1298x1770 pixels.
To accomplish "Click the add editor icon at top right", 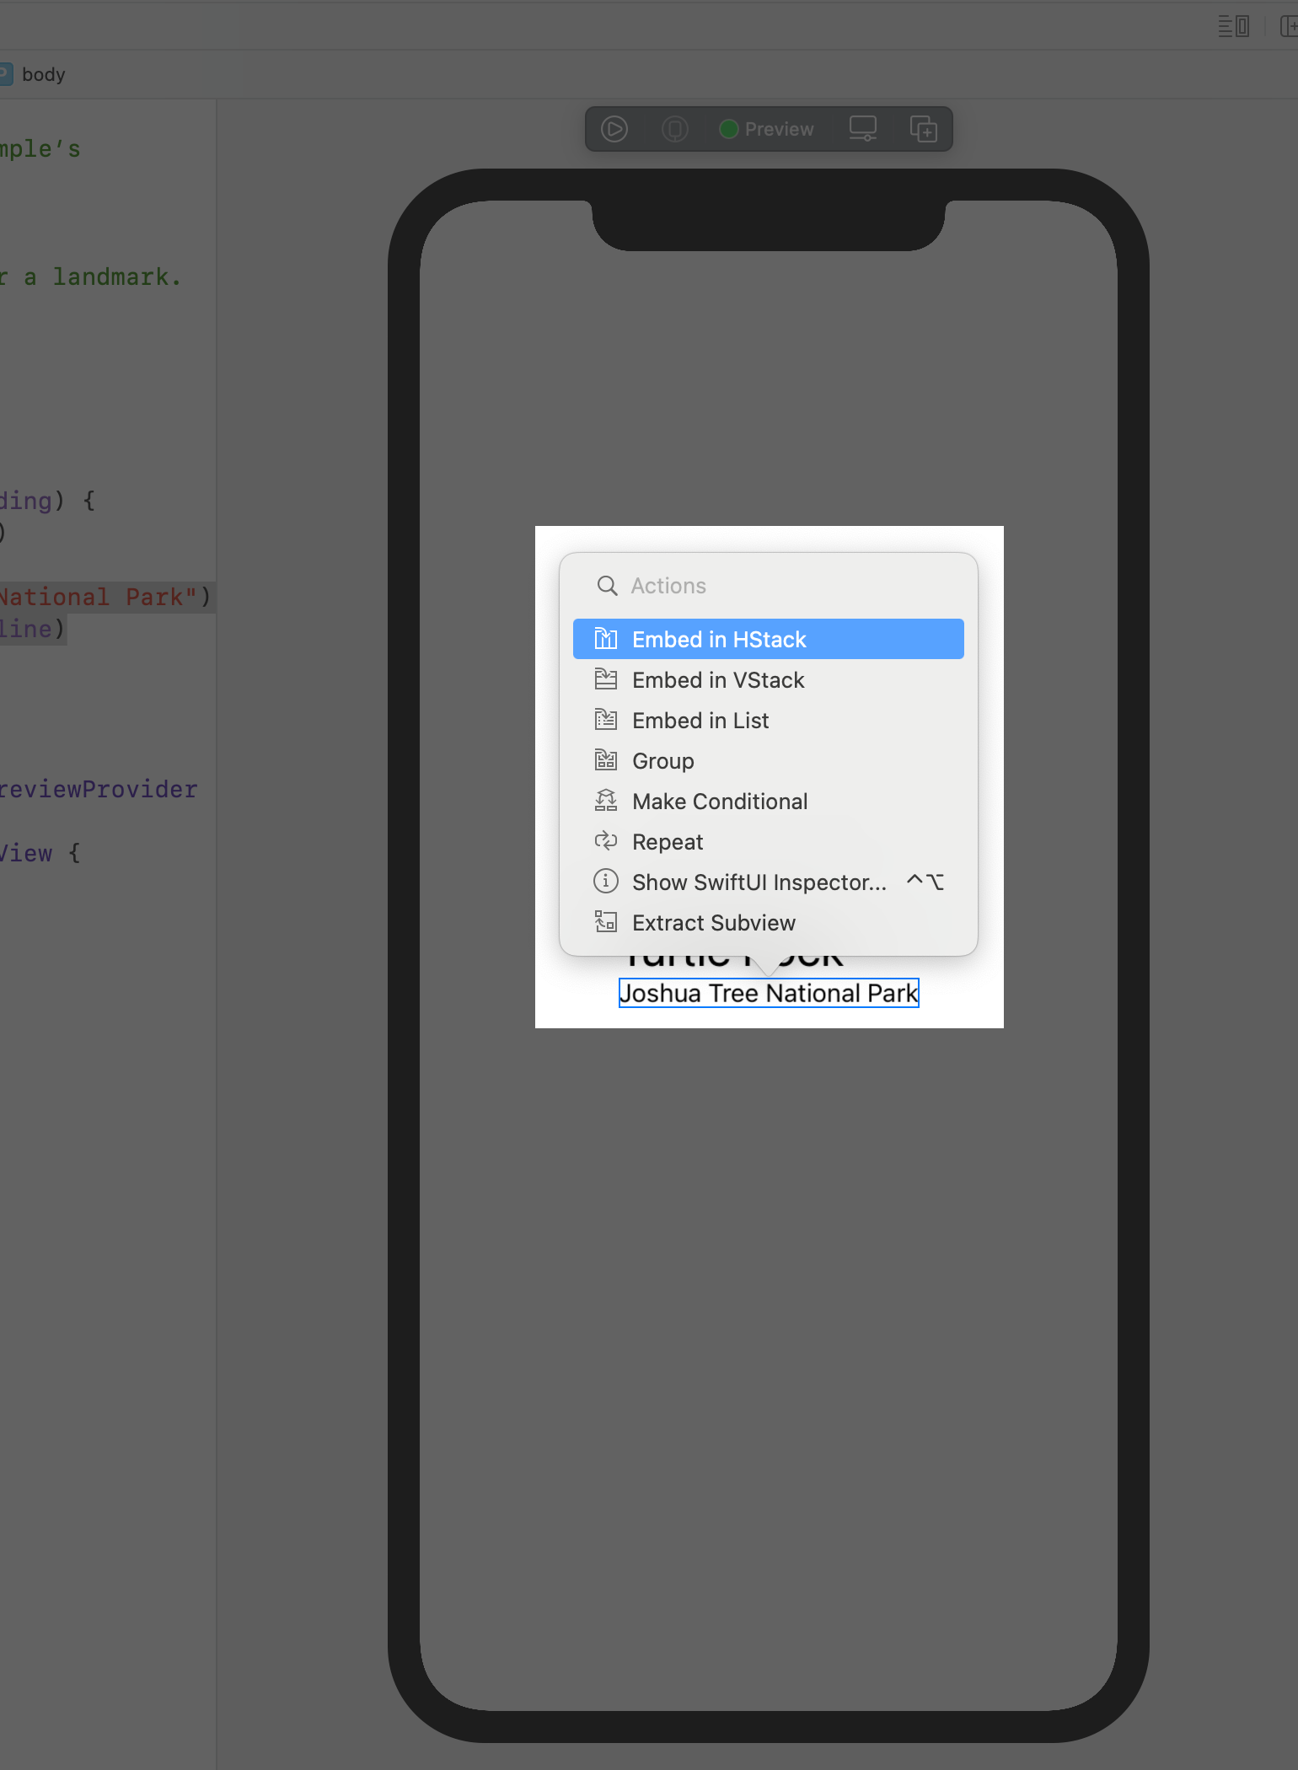I will click(1288, 26).
